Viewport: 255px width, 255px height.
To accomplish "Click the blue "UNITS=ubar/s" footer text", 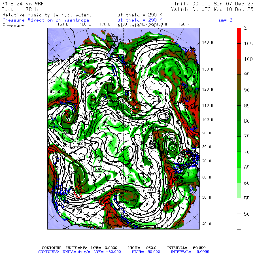I will (76, 252).
